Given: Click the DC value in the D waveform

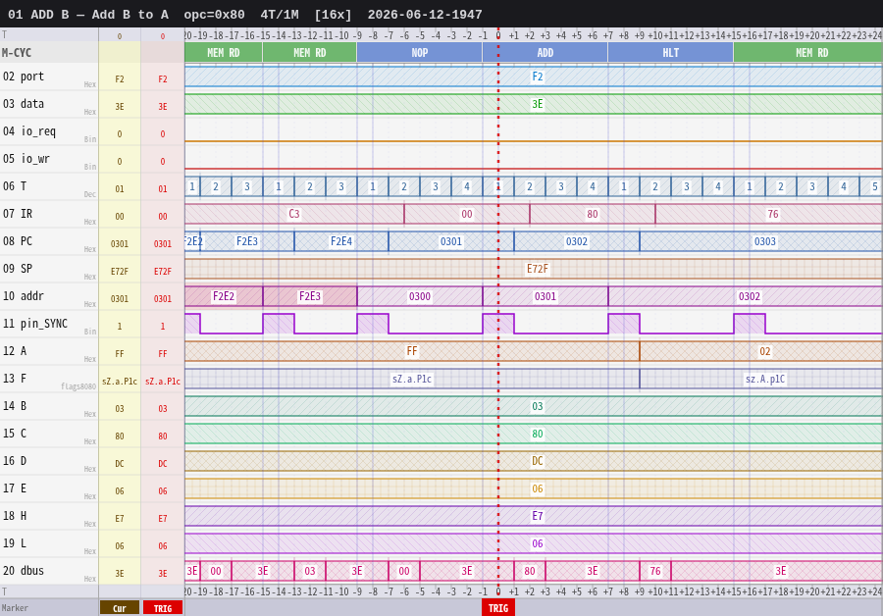Looking at the screenshot, I should 538,461.
